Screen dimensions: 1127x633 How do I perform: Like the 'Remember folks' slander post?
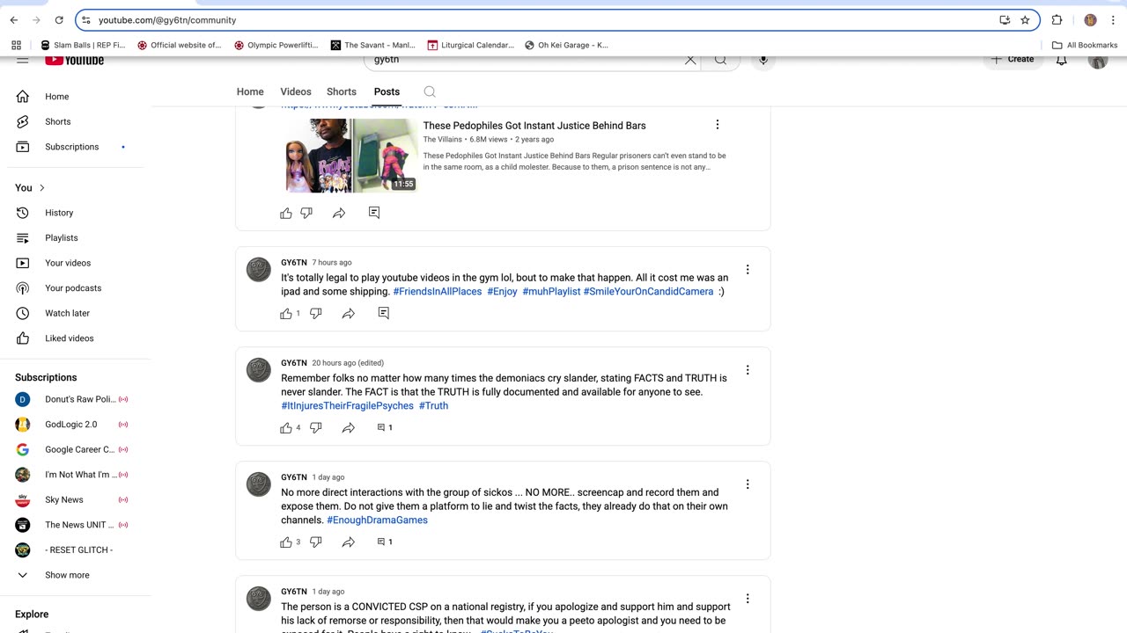286,427
